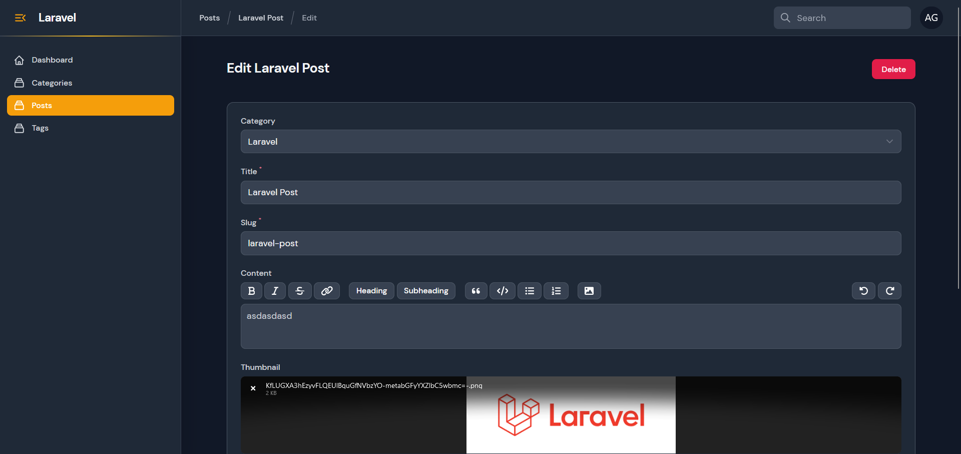This screenshot has width=961, height=454.
Task: Collapse the sidebar with the hamburger icon
Action: [20, 18]
